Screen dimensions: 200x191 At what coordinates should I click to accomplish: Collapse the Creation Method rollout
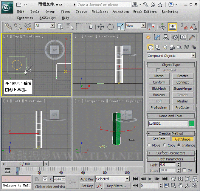(171, 133)
